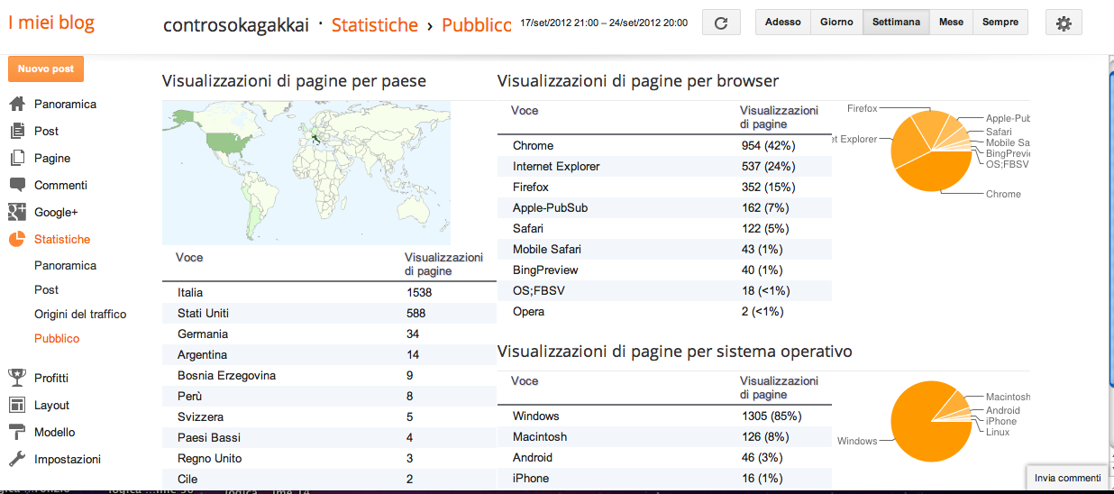Select the Adesso time range
The image size is (1114, 494).
pyautogui.click(x=782, y=23)
